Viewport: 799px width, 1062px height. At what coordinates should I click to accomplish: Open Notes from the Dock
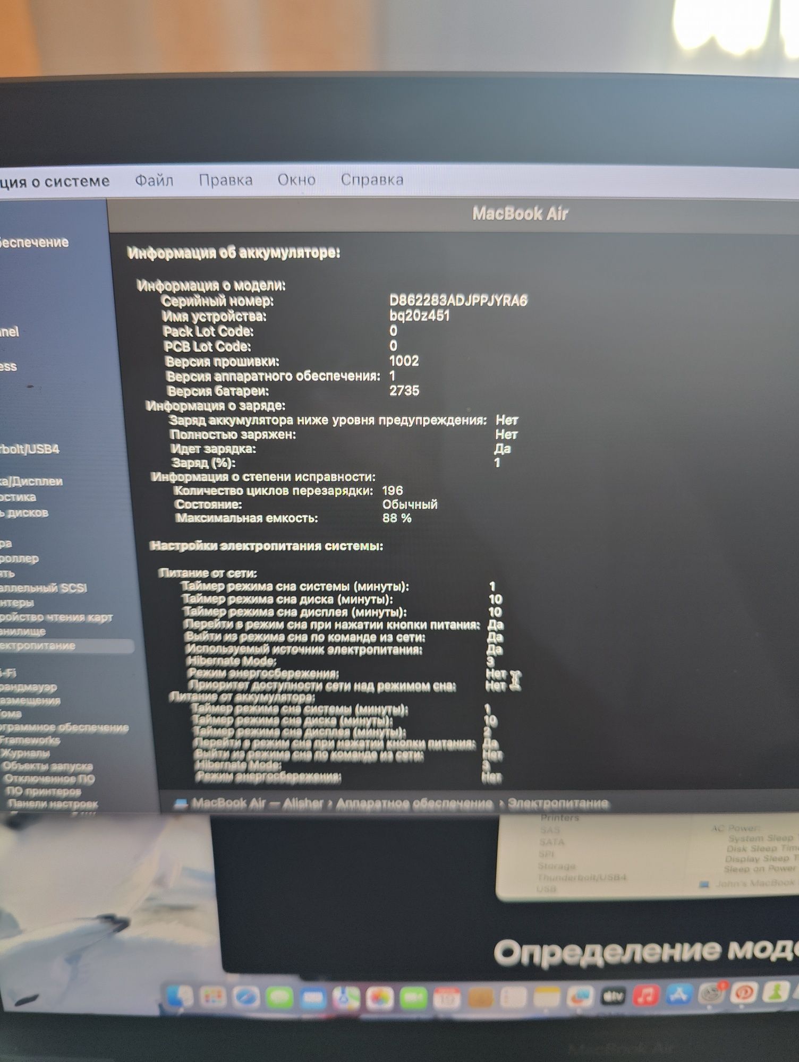[547, 998]
